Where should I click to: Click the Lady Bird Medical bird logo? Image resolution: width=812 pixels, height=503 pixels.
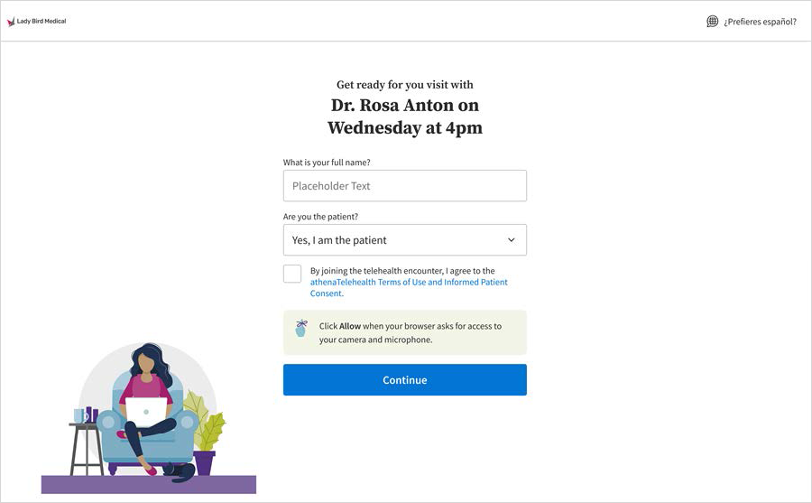(11, 22)
